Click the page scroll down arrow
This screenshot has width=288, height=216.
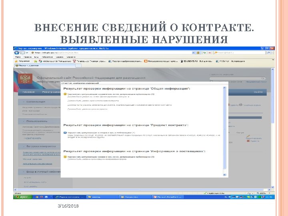[272, 187]
